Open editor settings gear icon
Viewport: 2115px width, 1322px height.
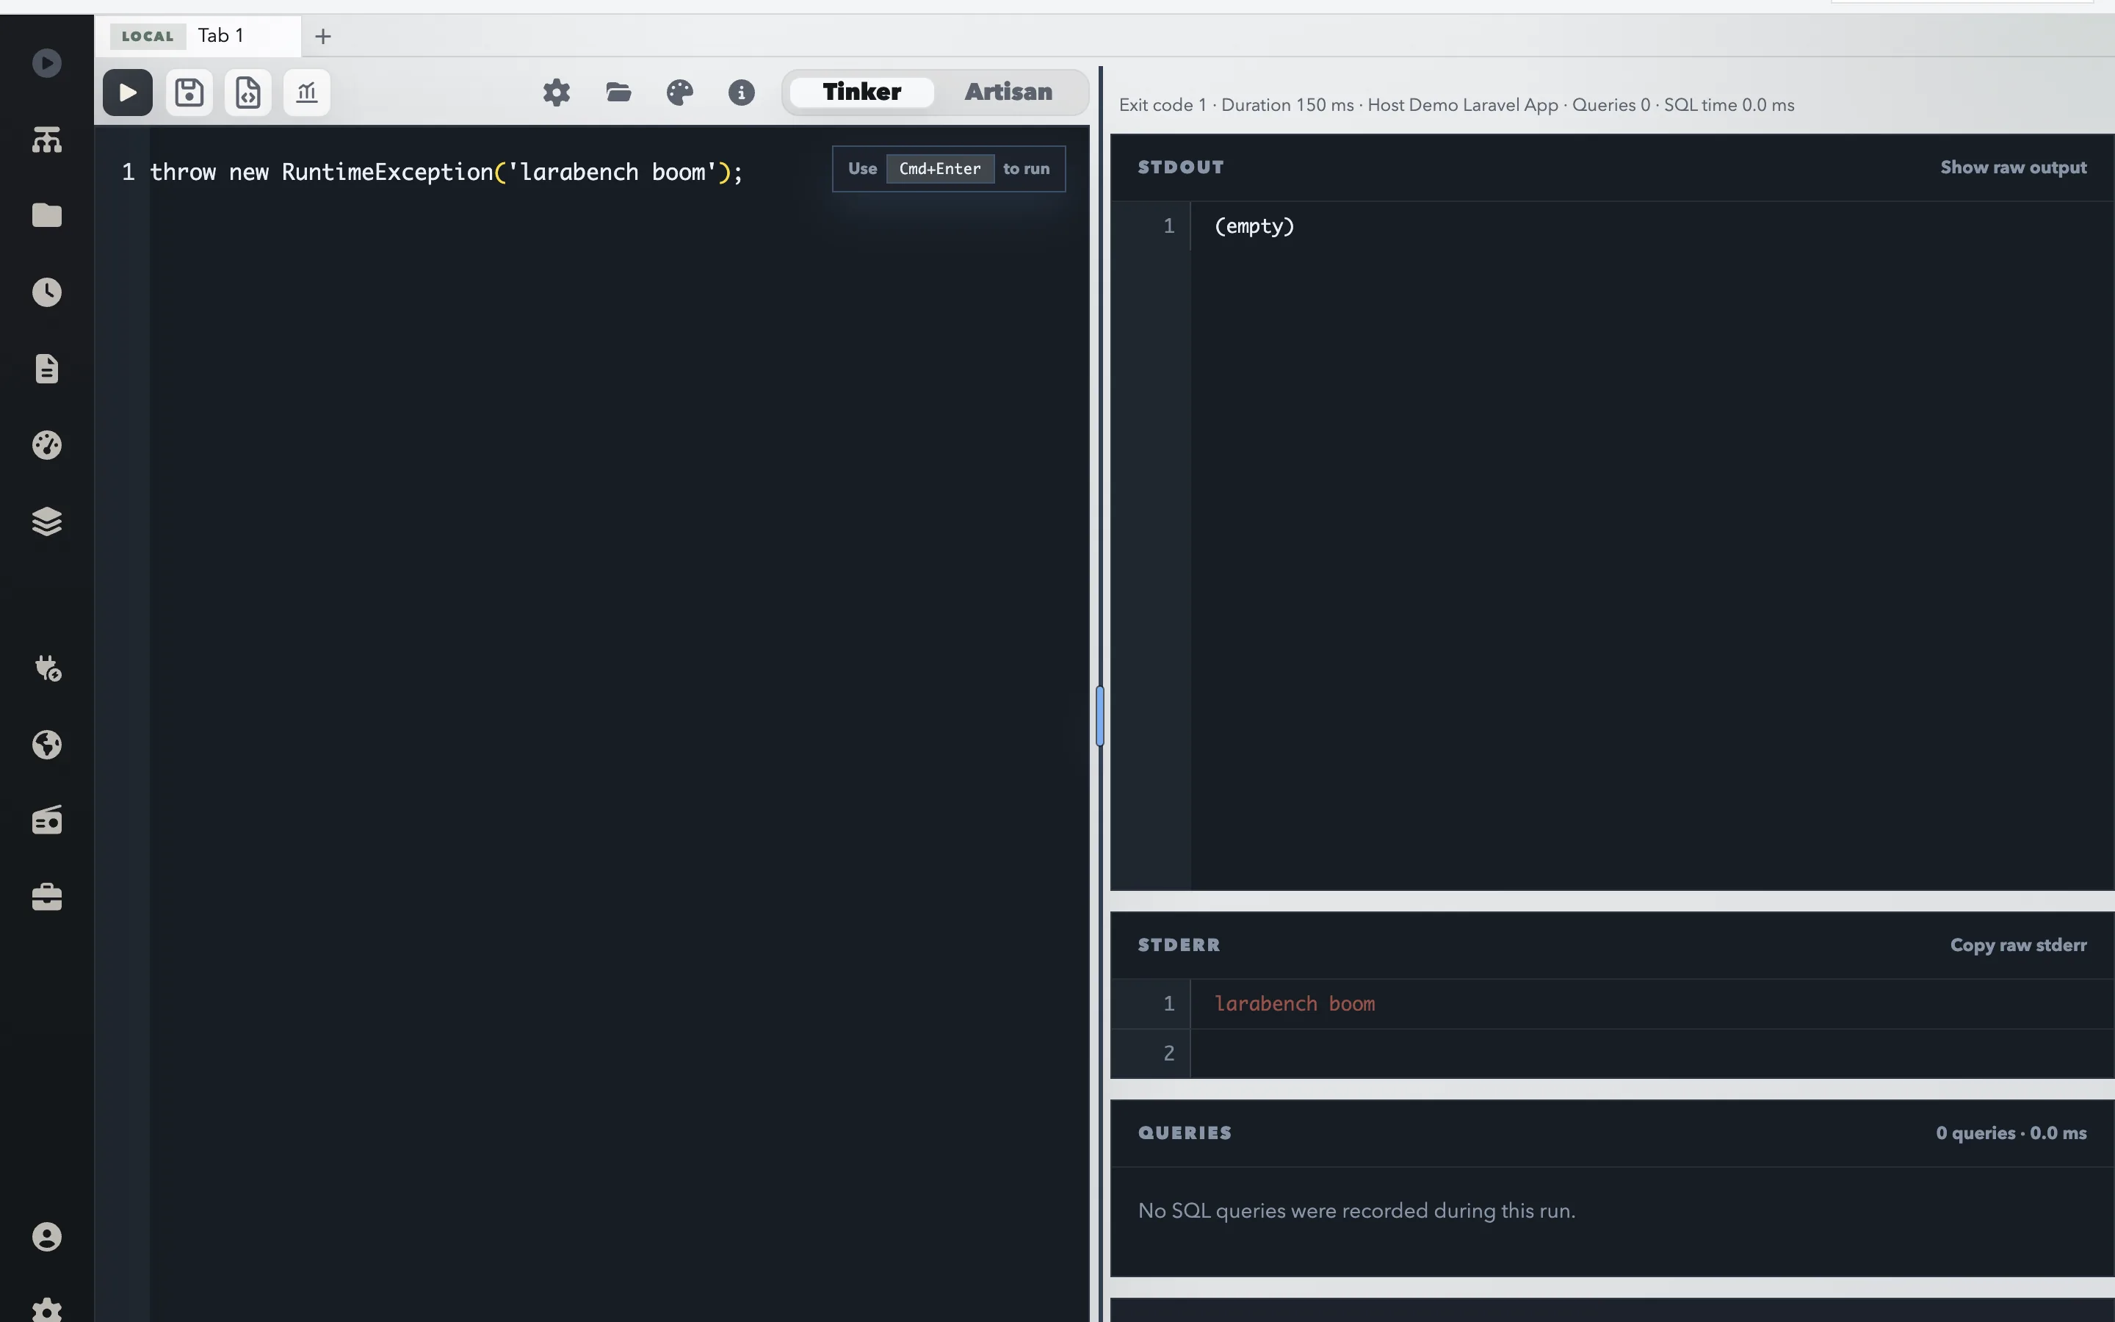point(557,92)
